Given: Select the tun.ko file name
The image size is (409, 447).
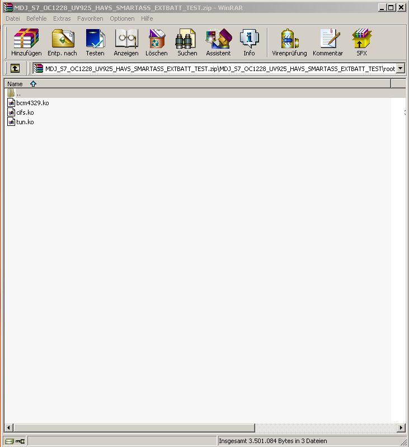Looking at the screenshot, I should point(25,122).
